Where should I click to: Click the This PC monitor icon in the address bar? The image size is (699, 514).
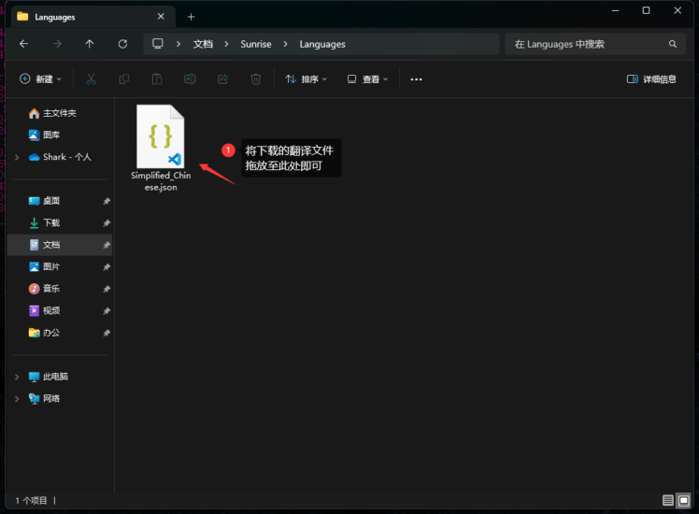pyautogui.click(x=157, y=44)
